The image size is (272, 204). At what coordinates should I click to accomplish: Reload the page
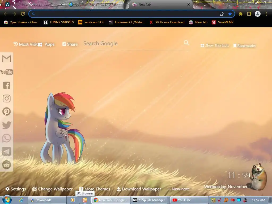[x=23, y=14]
